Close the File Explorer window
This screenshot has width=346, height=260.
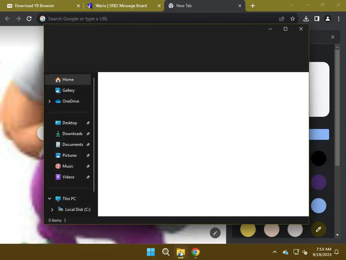[301, 29]
